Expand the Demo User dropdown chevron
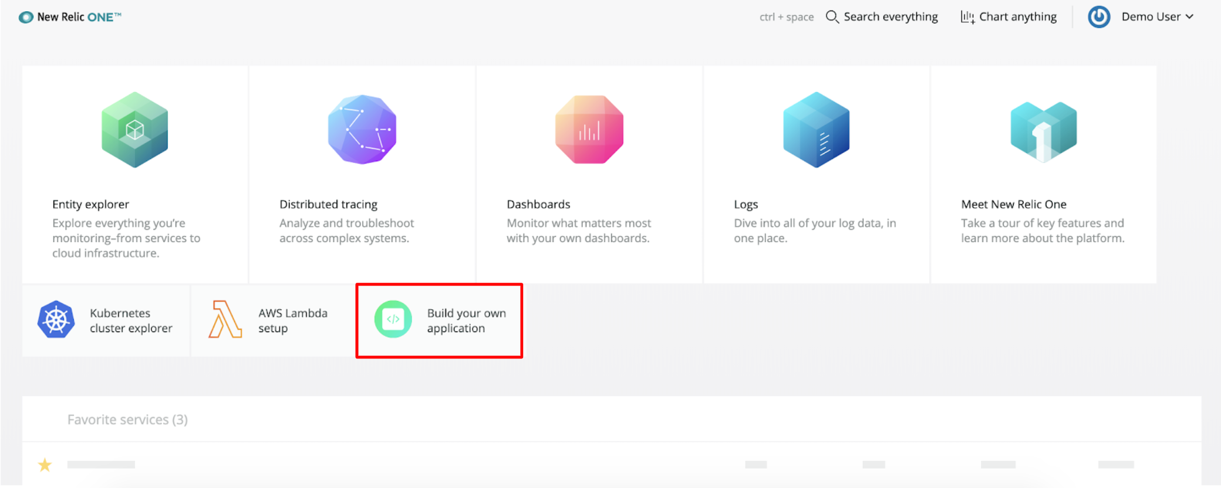The height and width of the screenshot is (488, 1221). 1189,17
